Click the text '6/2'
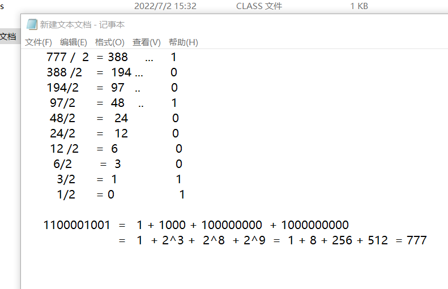This screenshot has height=289, width=448. [x=62, y=164]
